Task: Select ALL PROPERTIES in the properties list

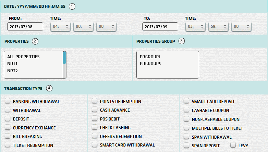Action: [23, 56]
